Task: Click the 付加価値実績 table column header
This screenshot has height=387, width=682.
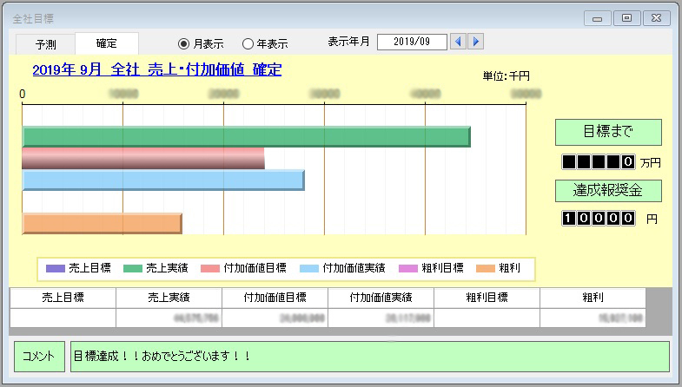Action: click(x=381, y=298)
